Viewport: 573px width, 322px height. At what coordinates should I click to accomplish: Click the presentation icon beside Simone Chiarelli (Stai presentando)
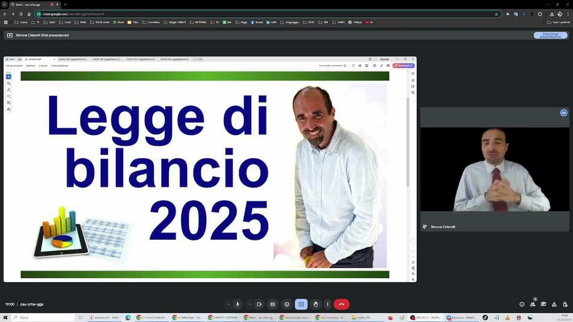click(x=10, y=35)
